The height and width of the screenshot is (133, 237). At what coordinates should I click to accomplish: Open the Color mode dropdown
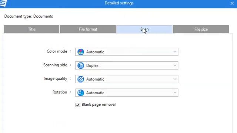click(127, 52)
